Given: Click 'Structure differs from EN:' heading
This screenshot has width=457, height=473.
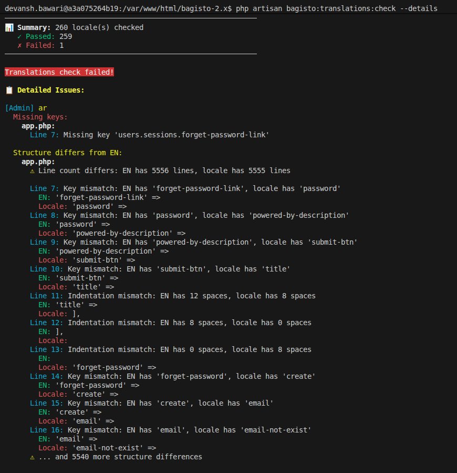Looking at the screenshot, I should point(67,153).
